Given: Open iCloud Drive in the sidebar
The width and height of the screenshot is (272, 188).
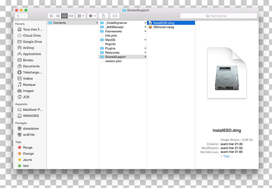Looking at the screenshot, I should [x=32, y=36].
